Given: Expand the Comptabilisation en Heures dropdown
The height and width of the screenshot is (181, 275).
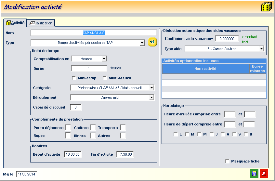Looking at the screenshot, I should (104, 59).
